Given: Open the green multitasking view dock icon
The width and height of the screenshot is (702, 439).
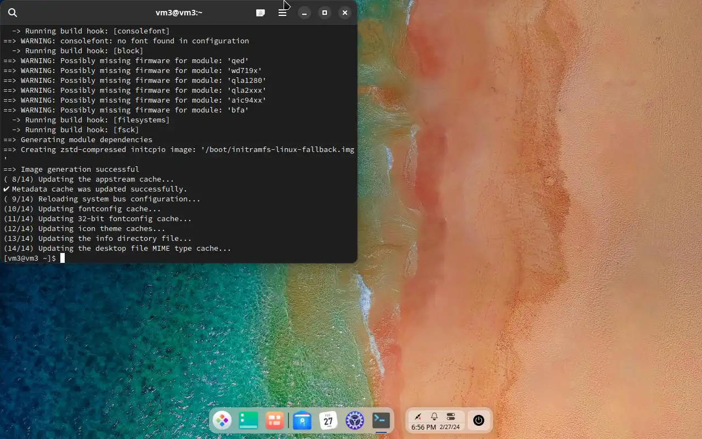Looking at the screenshot, I should [248, 421].
